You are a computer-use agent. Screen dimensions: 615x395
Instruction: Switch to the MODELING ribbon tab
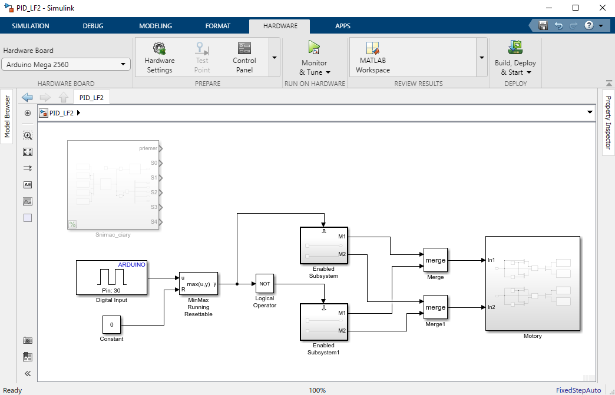[x=156, y=26]
